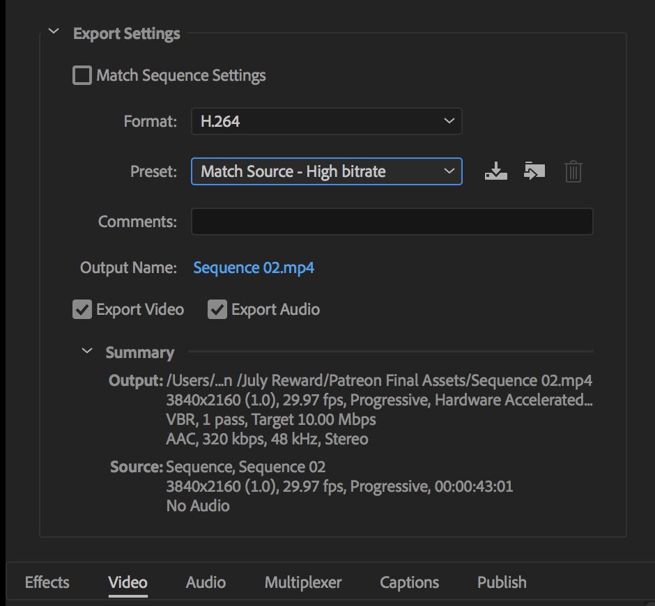Enable Match Sequence Settings
This screenshot has width=655, height=606.
[x=82, y=75]
